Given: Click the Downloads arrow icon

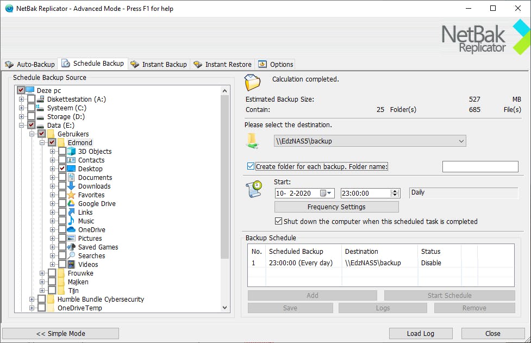Looking at the screenshot, I should click(71, 186).
